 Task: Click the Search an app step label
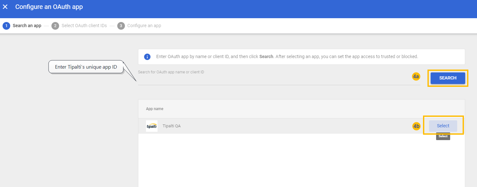[27, 26]
